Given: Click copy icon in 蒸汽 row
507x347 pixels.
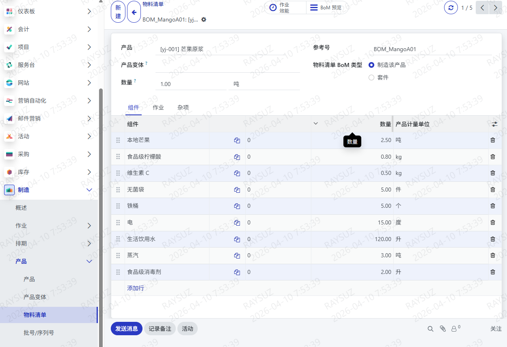Looking at the screenshot, I should click(x=237, y=256).
